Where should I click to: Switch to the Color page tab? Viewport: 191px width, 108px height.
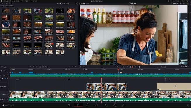pos(105,105)
